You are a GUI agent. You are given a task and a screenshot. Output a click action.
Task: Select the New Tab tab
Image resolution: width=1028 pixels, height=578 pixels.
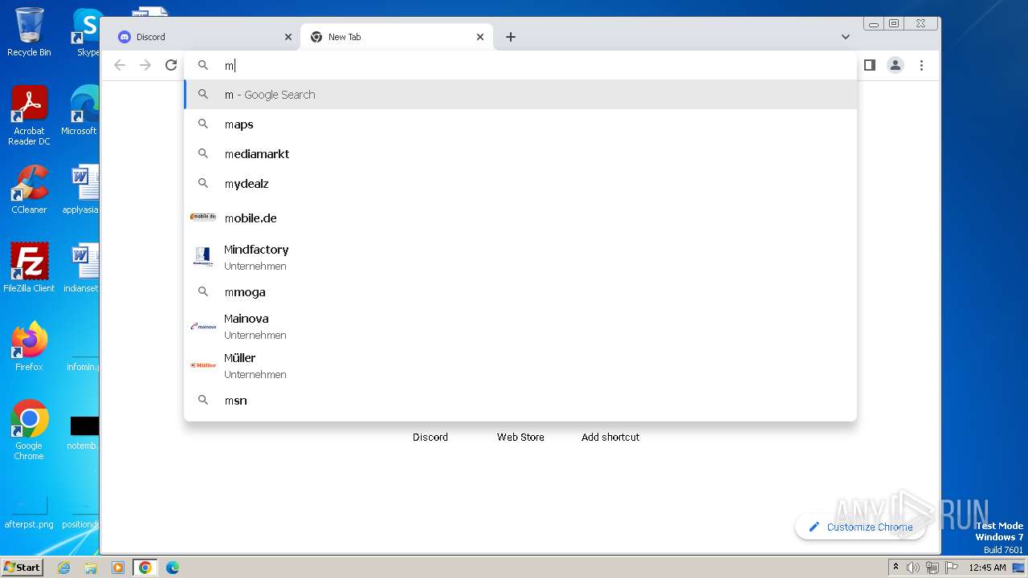coord(397,37)
